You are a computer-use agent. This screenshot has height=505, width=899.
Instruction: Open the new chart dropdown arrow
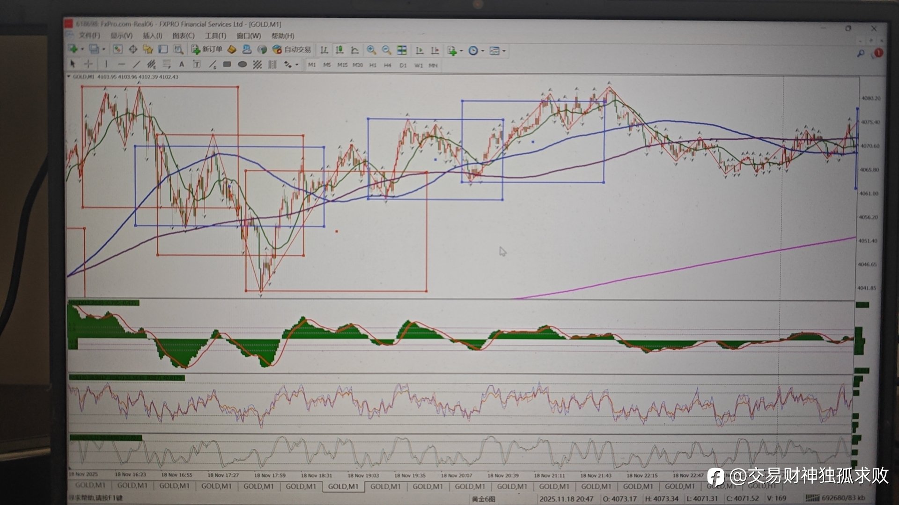point(82,50)
